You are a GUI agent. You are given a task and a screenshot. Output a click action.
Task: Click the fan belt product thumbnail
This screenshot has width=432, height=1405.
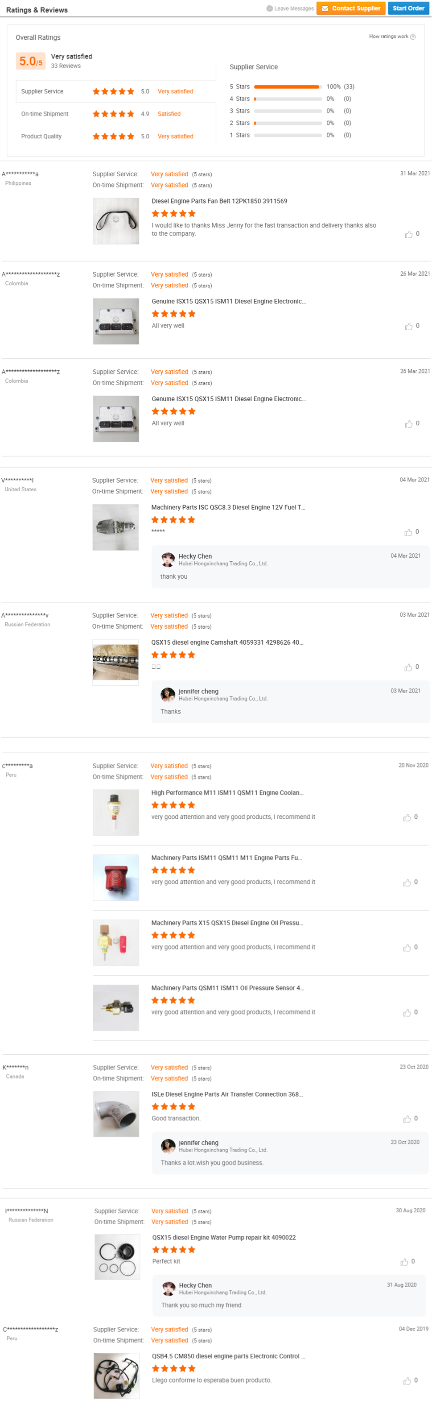(x=115, y=221)
